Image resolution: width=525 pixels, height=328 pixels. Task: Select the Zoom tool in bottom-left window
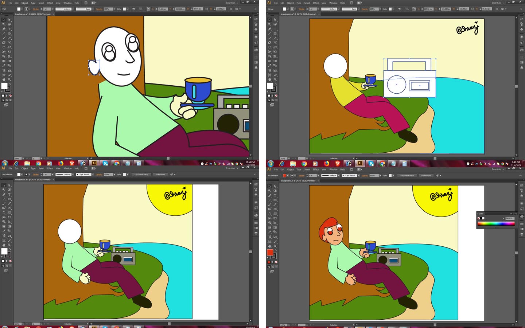[9, 245]
